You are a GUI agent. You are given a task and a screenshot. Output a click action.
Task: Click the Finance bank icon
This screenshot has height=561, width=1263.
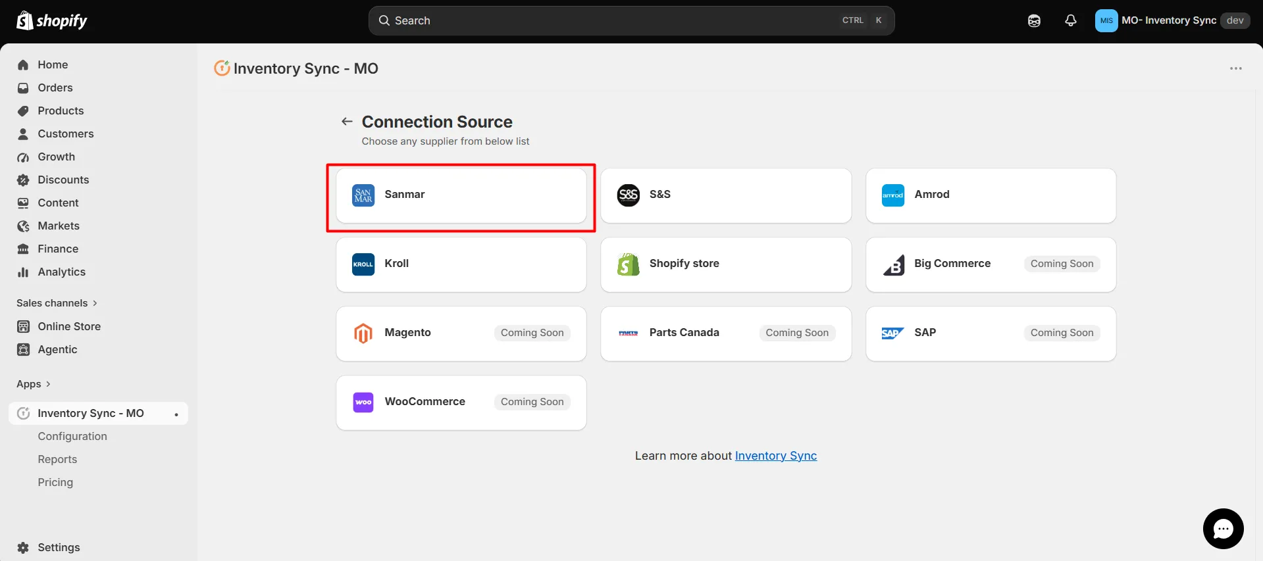[x=23, y=249]
